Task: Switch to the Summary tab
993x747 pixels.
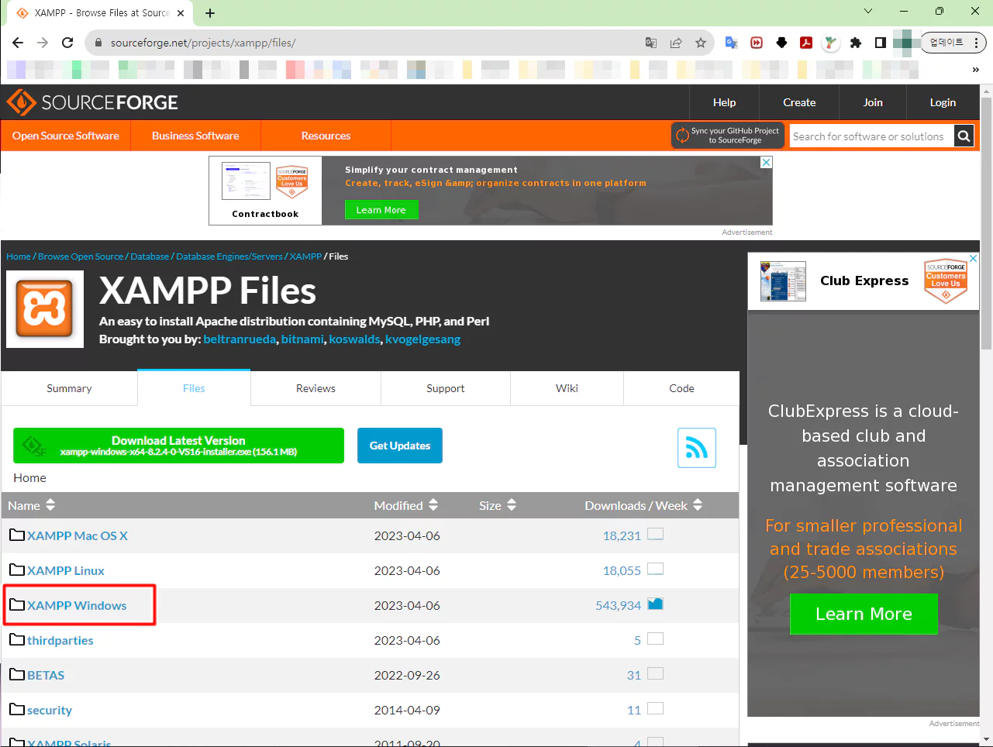Action: pyautogui.click(x=69, y=388)
